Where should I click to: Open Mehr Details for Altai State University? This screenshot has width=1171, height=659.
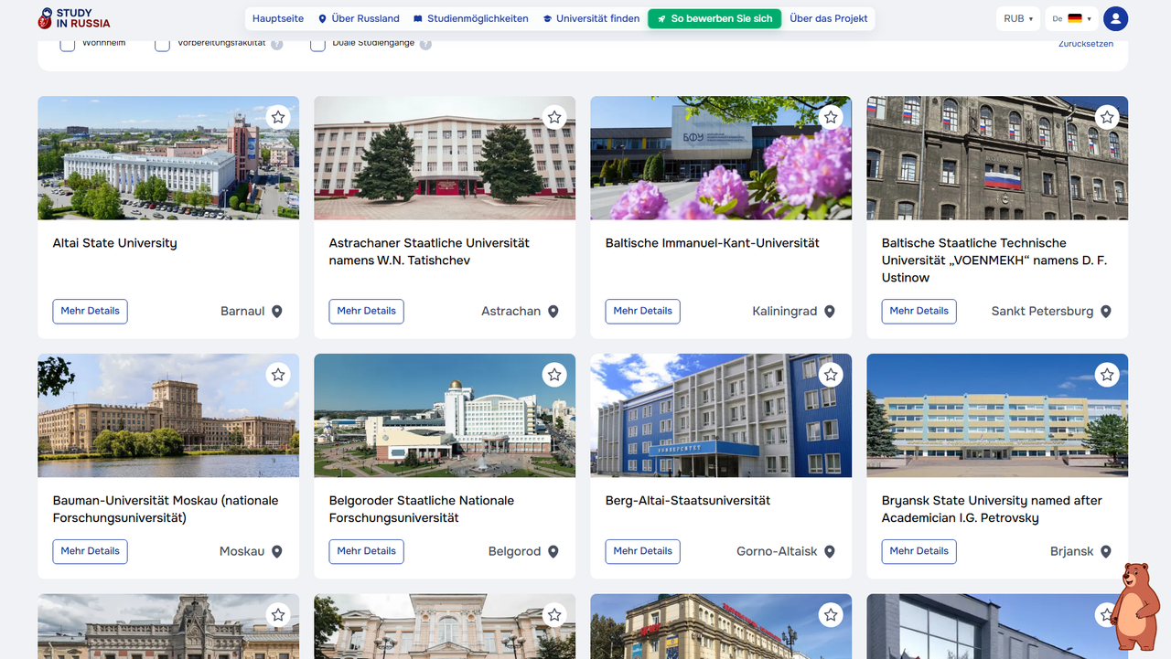[90, 312]
